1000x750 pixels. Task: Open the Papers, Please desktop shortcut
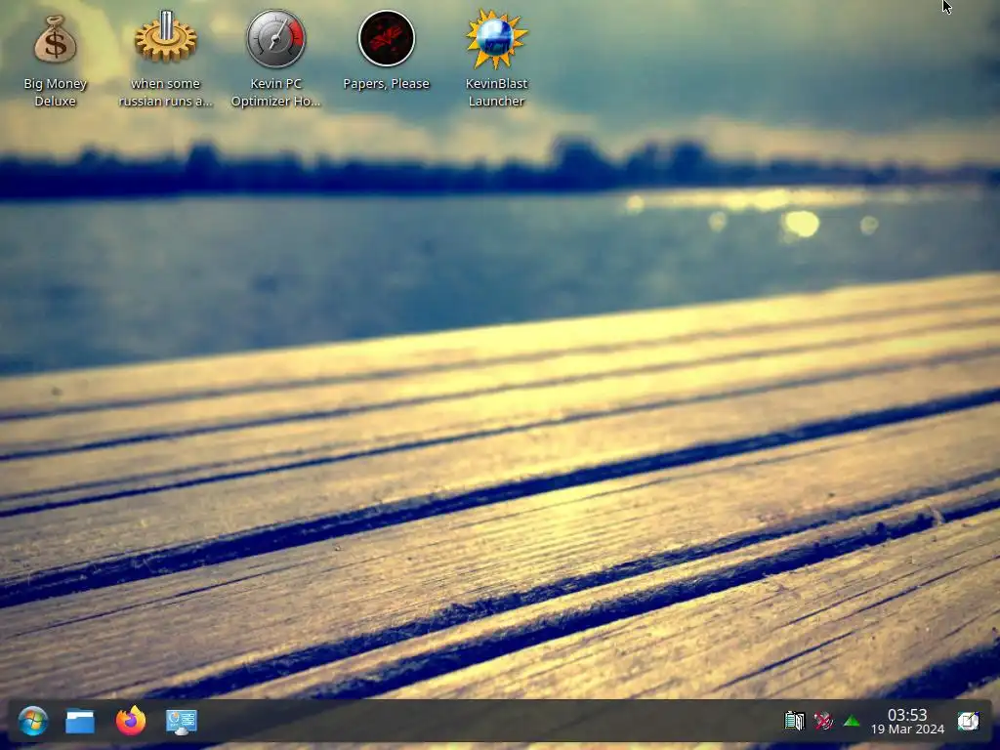click(x=386, y=38)
